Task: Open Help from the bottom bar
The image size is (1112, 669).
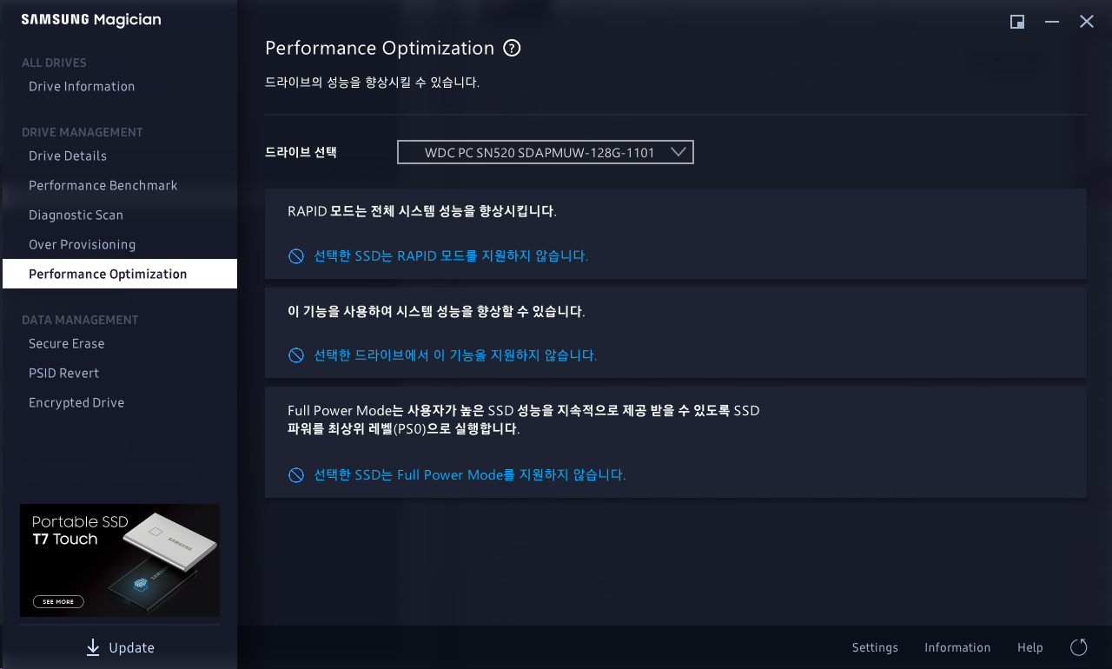Action: [1030, 647]
